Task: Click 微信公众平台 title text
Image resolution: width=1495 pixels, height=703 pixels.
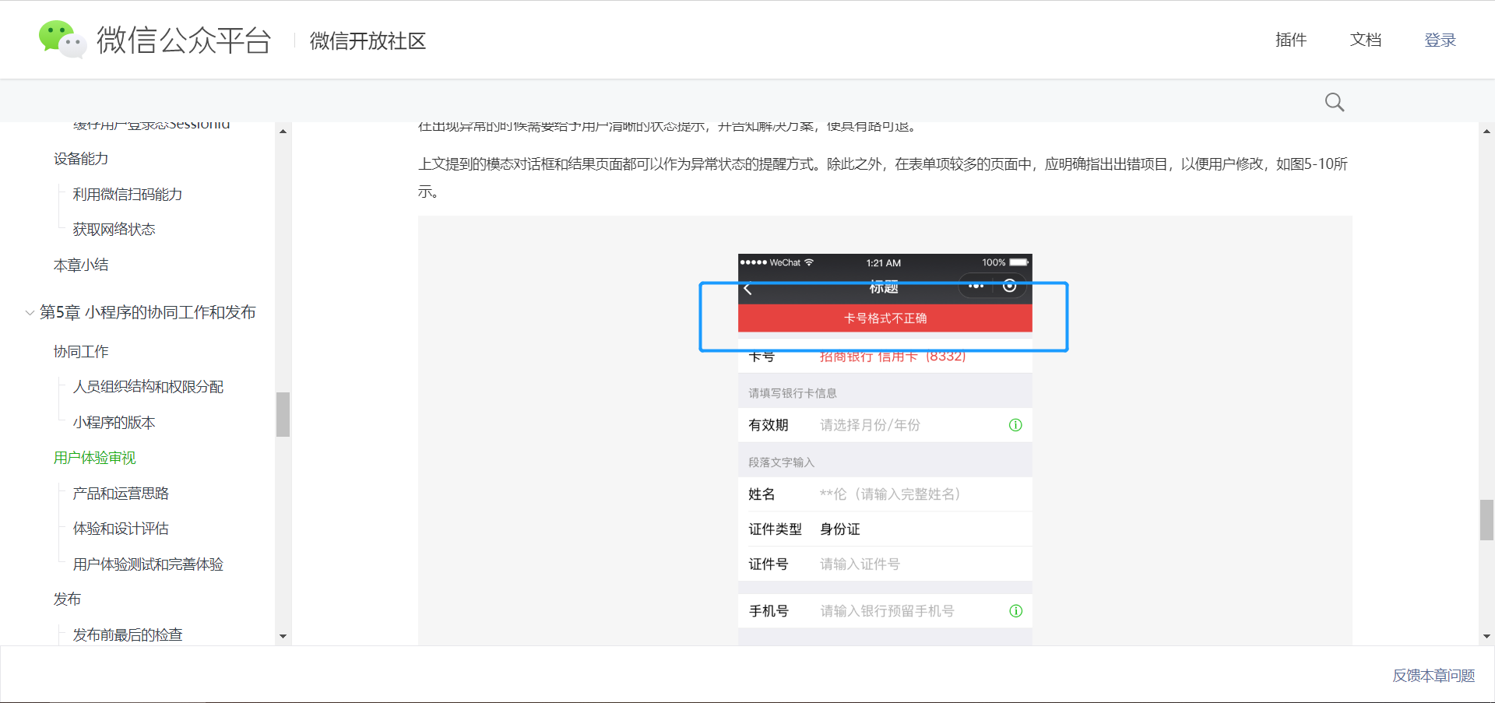Action: tap(184, 40)
